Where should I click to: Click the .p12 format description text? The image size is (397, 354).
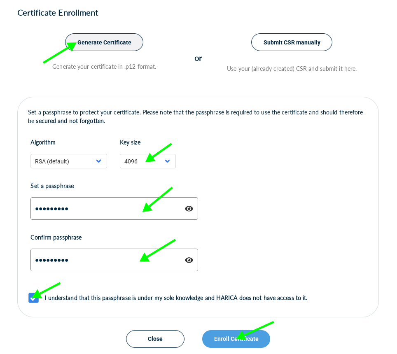click(x=104, y=67)
